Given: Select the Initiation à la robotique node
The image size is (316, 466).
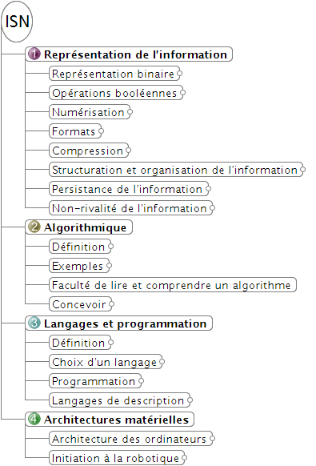Looking at the screenshot, I should click(117, 458).
